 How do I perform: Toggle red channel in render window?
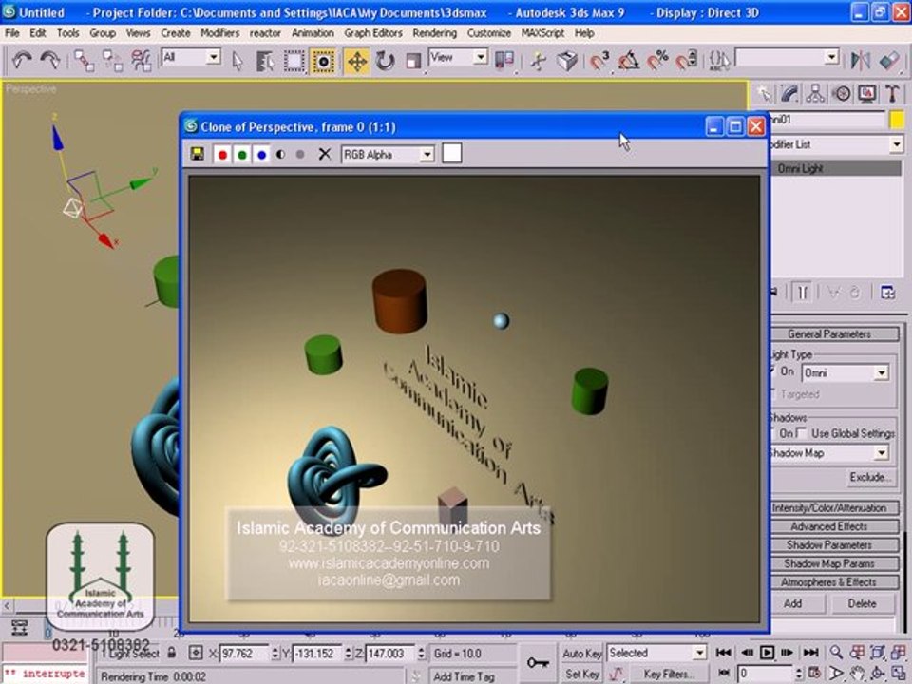click(x=222, y=155)
